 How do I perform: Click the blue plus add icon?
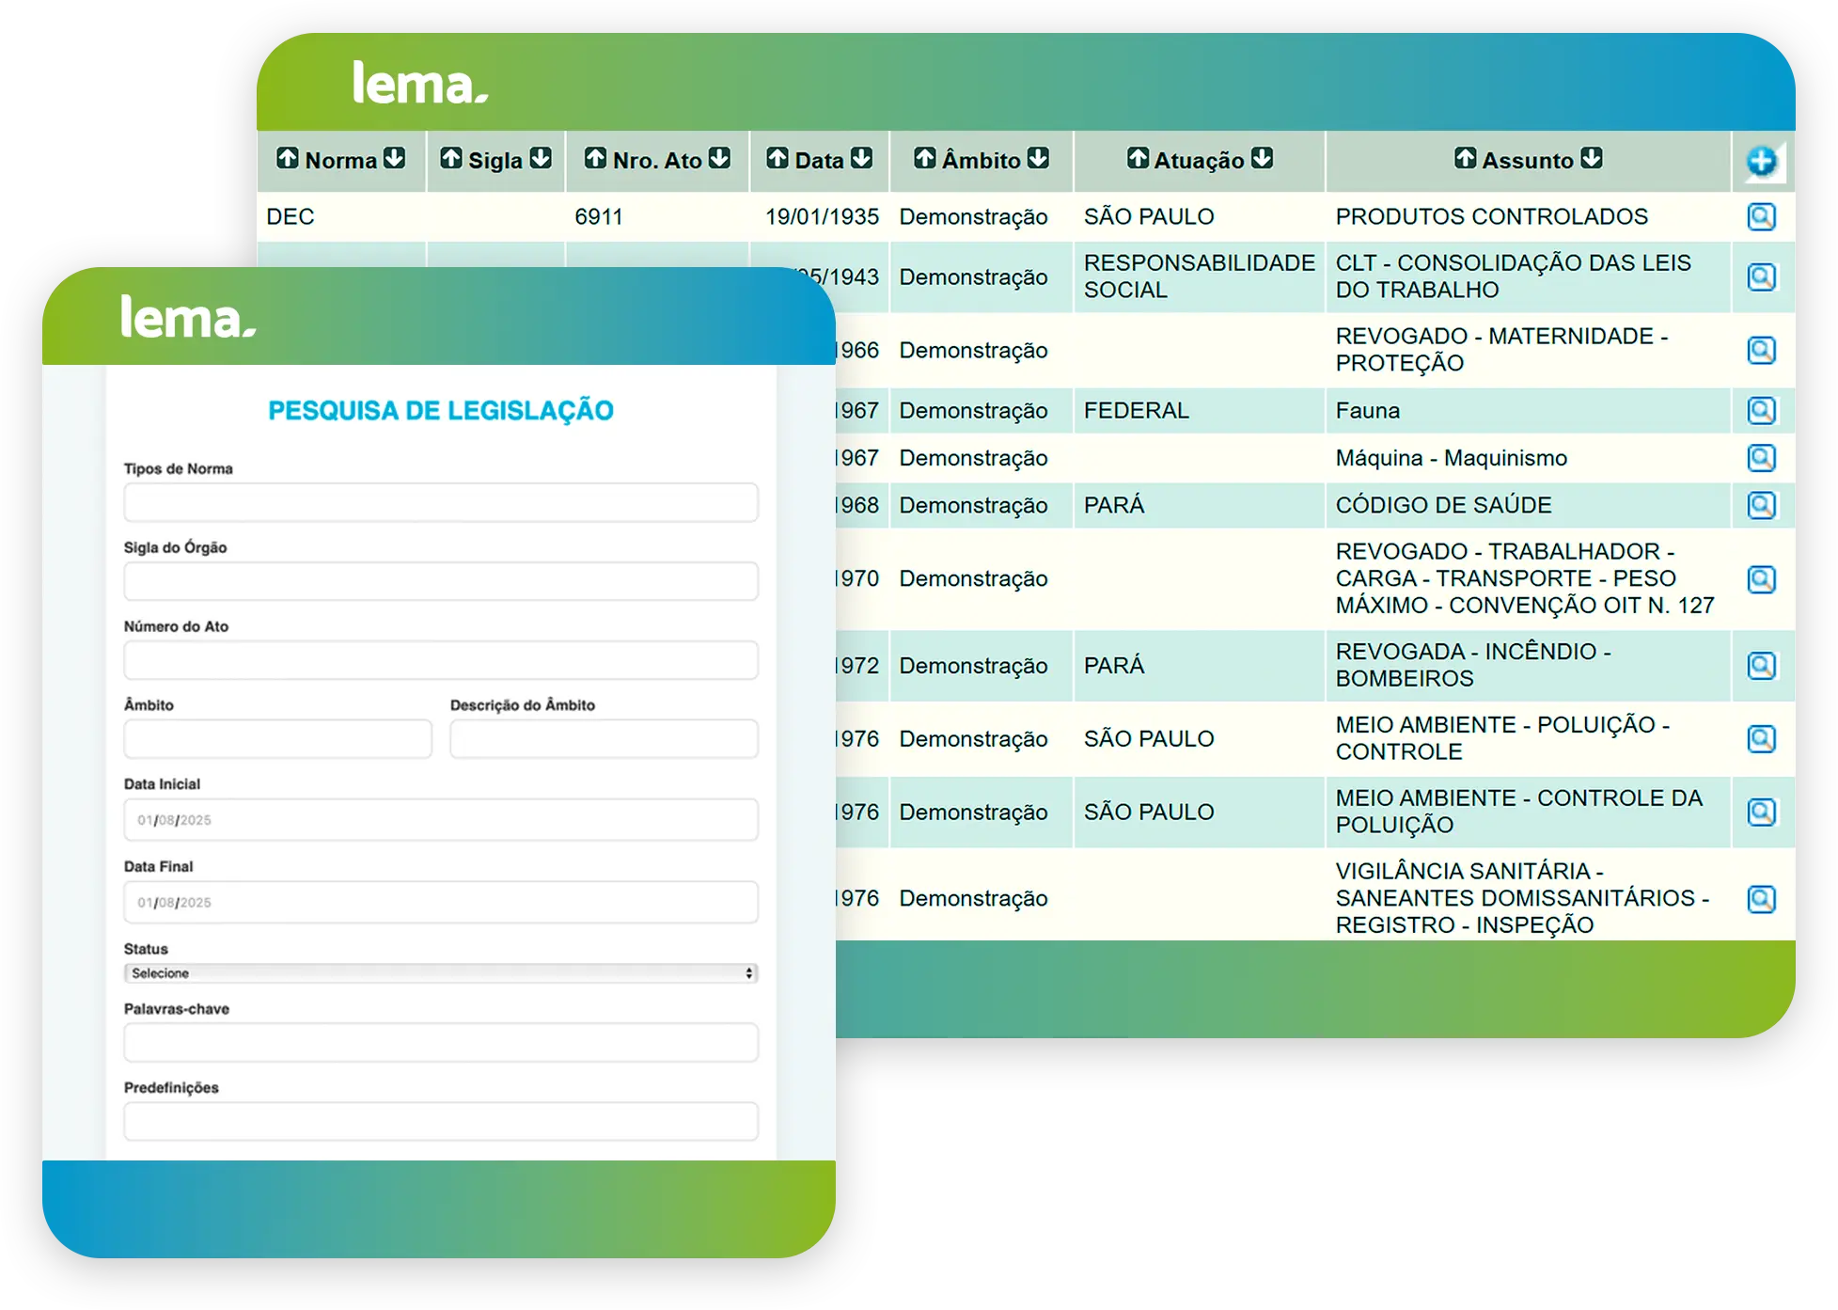[1761, 162]
